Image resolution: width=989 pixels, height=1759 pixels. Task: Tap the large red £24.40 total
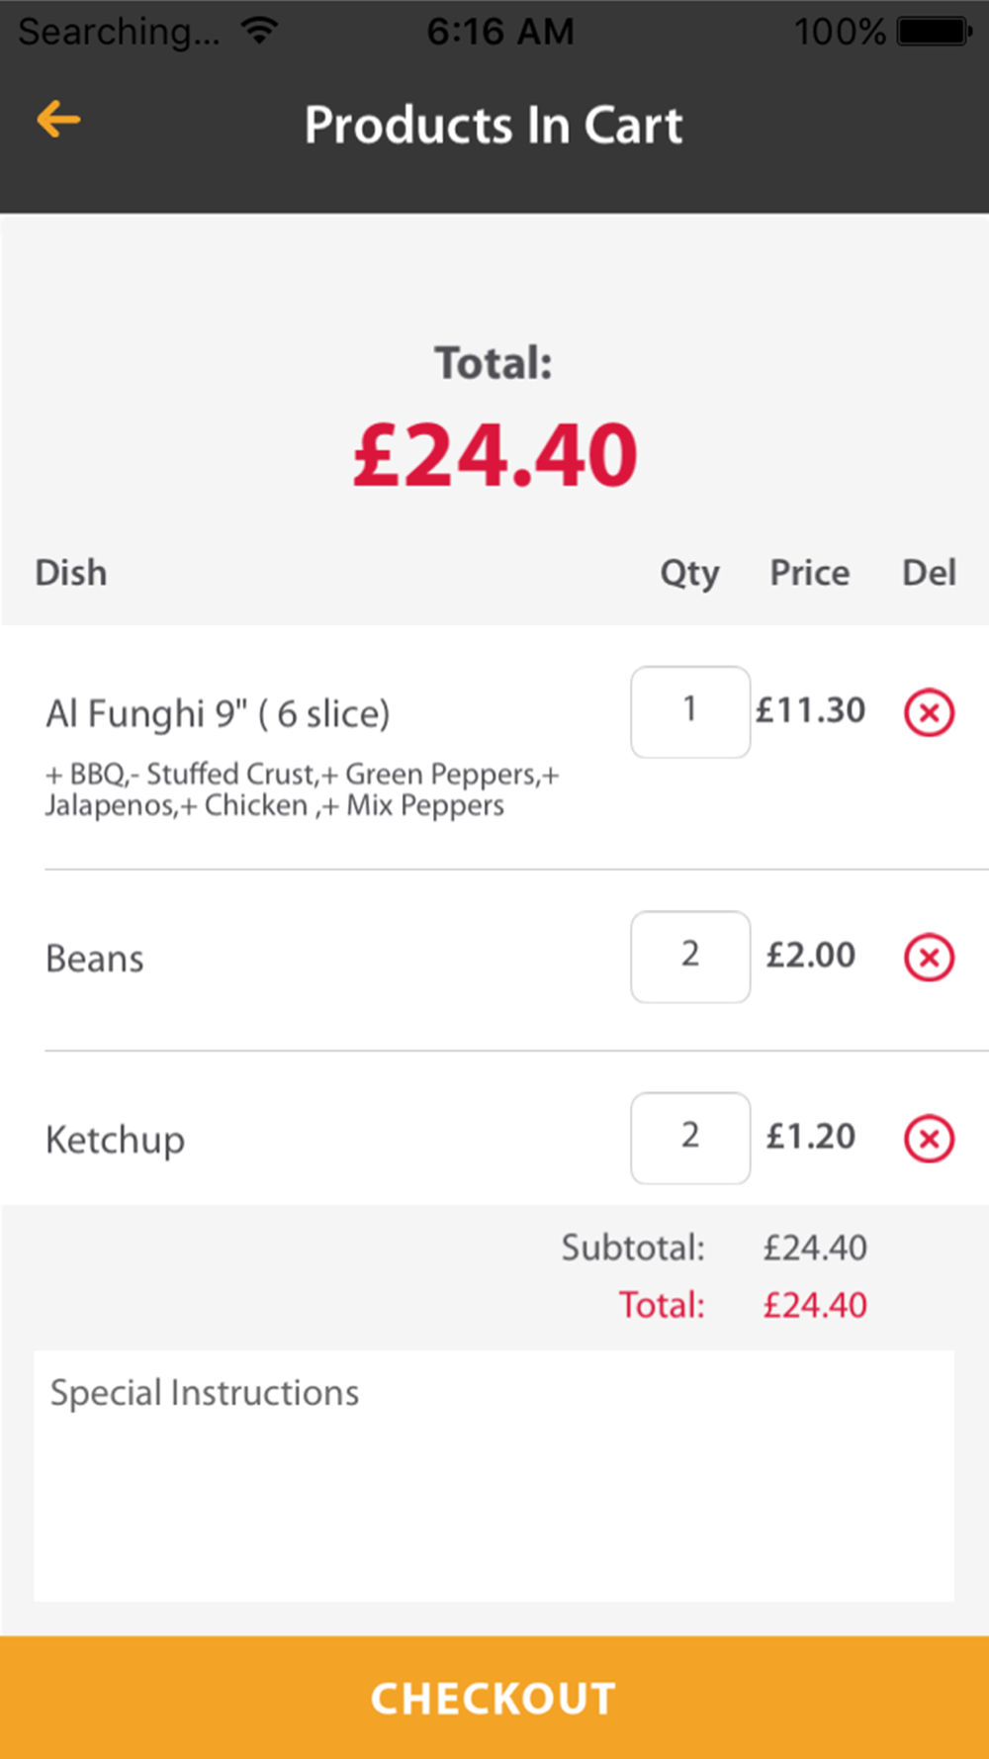pos(494,455)
